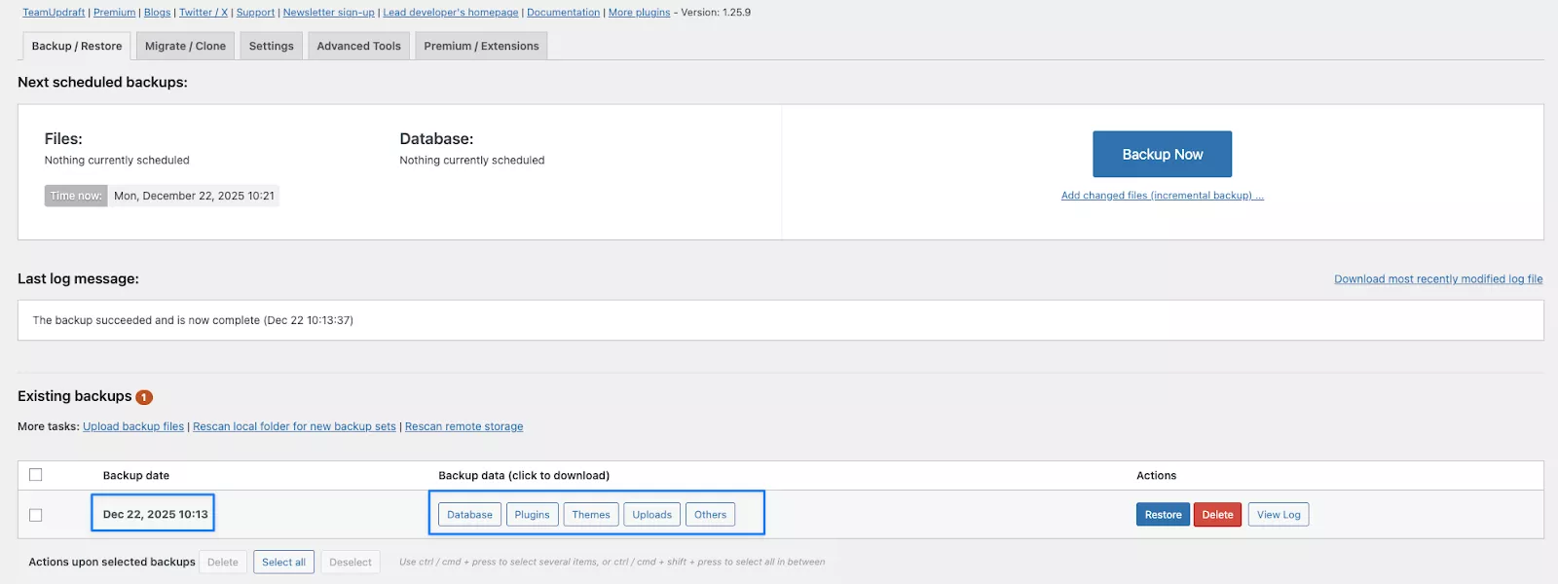Viewport: 1558px width, 584px height.
Task: Download the Themes backup archive
Action: [x=591, y=515]
